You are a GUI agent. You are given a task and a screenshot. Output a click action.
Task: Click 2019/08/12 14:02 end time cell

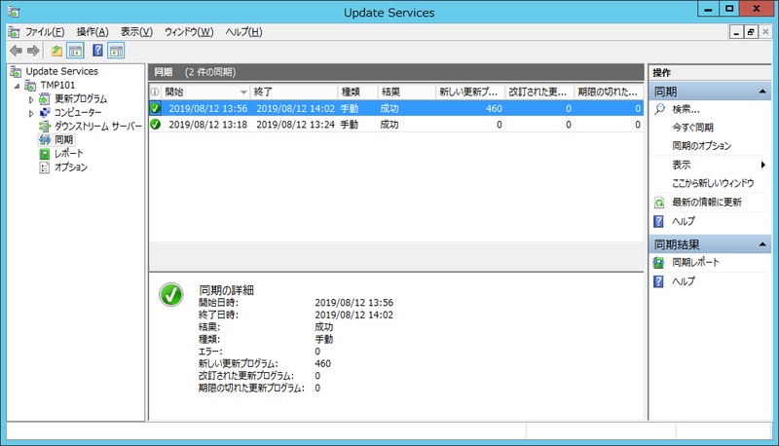[296, 108]
